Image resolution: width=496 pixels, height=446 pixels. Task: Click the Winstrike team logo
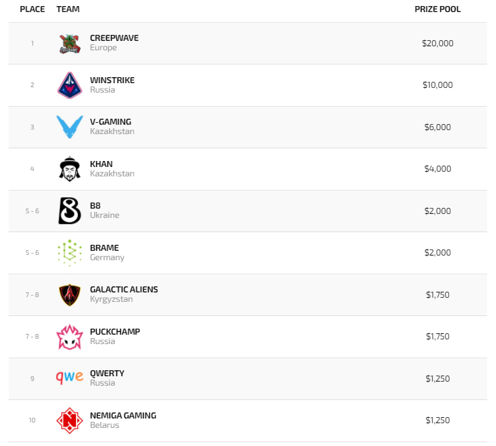69,85
